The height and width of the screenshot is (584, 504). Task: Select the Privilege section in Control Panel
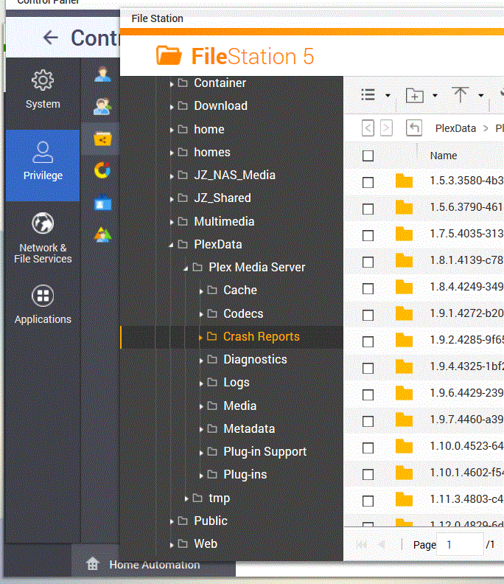pos(43,165)
